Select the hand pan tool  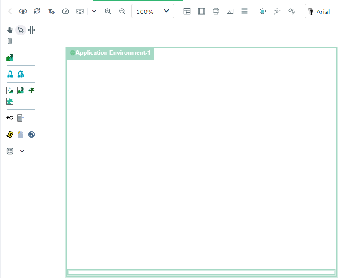coord(10,30)
